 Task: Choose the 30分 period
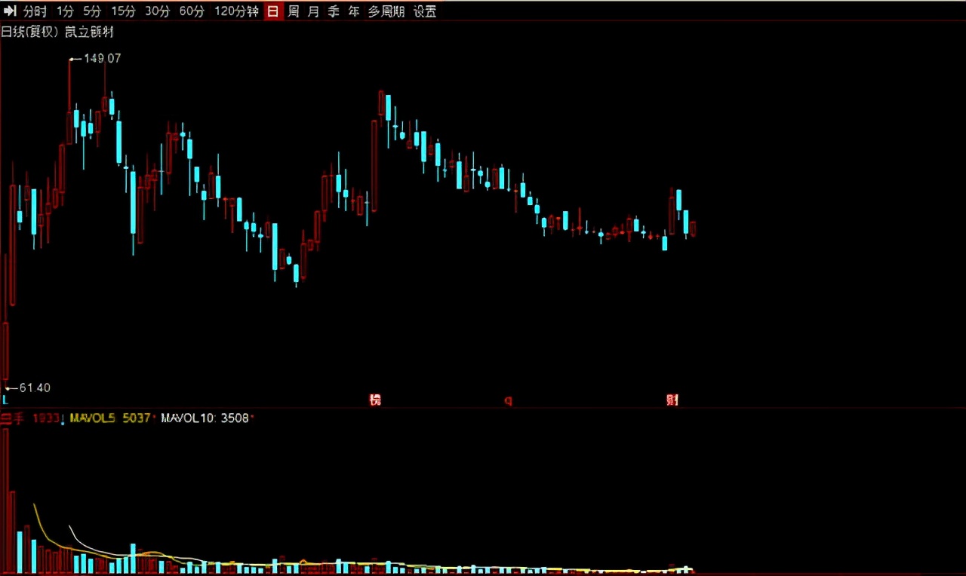tap(158, 11)
